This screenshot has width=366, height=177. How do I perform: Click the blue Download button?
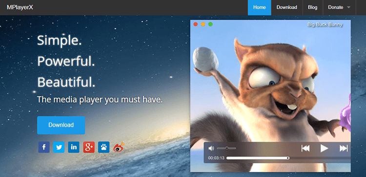tap(61, 125)
